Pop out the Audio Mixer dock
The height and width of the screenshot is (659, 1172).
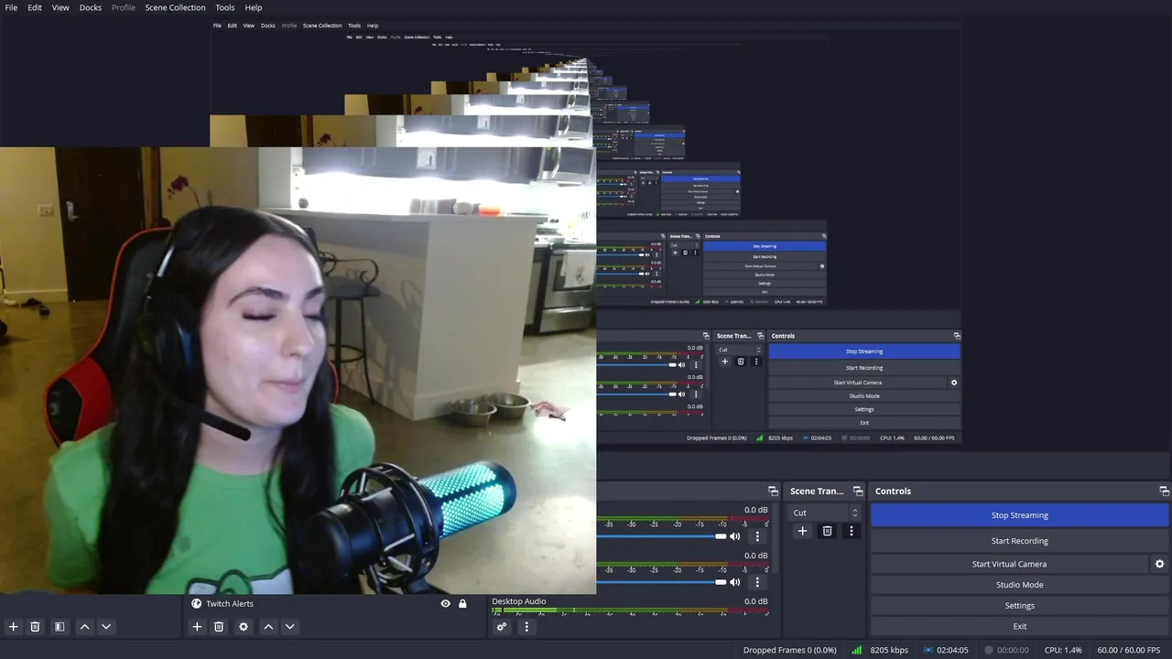click(x=773, y=492)
